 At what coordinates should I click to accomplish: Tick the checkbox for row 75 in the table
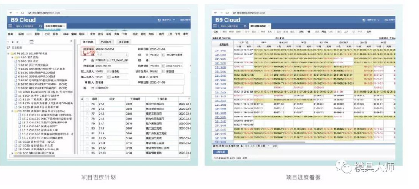tap(87, 105)
